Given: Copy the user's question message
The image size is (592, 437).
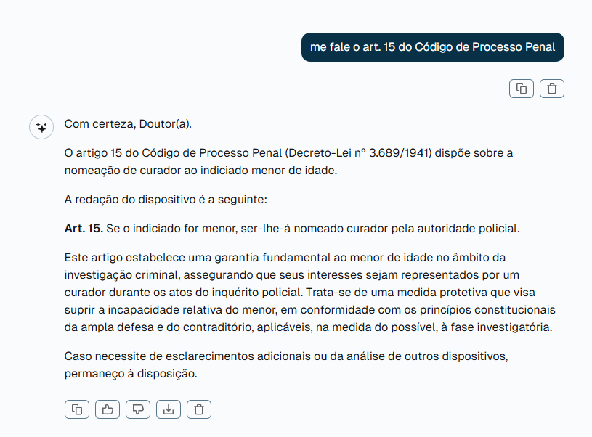Looking at the screenshot, I should 521,89.
